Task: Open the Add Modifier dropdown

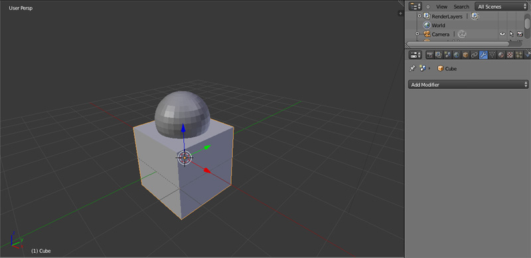Action: (x=468, y=85)
